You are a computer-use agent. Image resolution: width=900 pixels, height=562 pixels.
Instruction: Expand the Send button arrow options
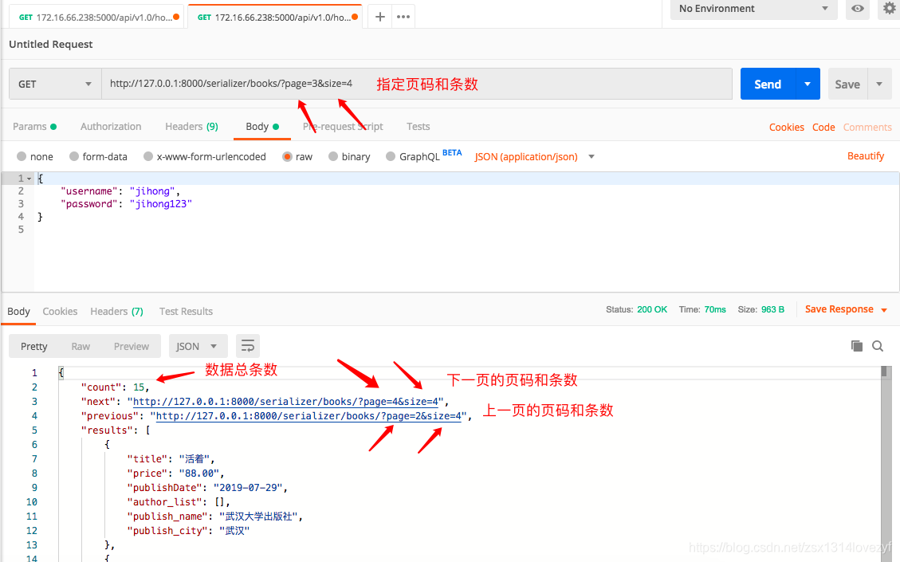point(808,84)
